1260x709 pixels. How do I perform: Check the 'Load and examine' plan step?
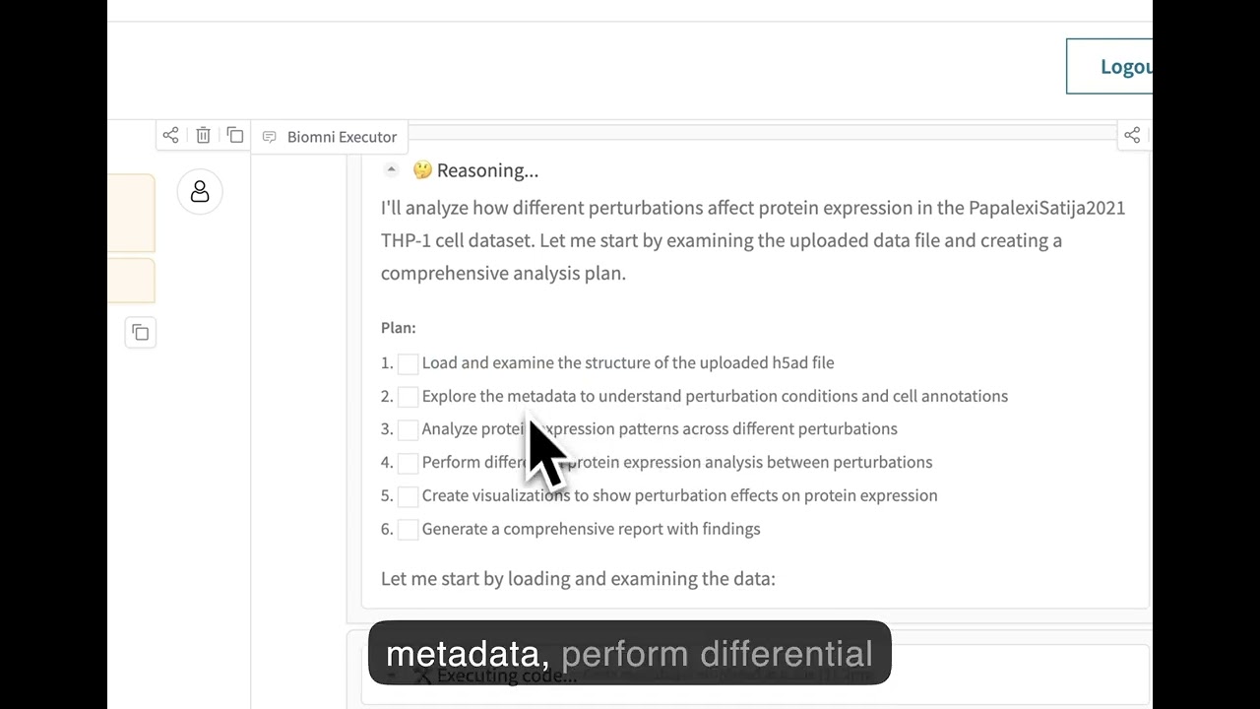(x=408, y=363)
